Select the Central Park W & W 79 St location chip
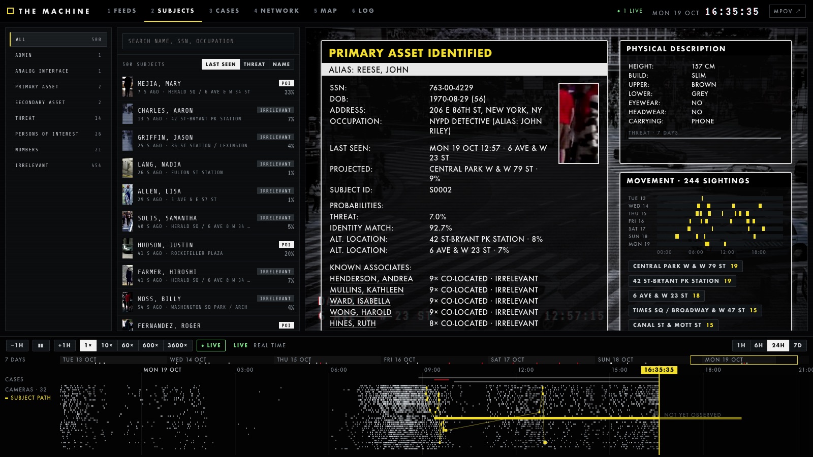This screenshot has width=813, height=457. (x=685, y=266)
